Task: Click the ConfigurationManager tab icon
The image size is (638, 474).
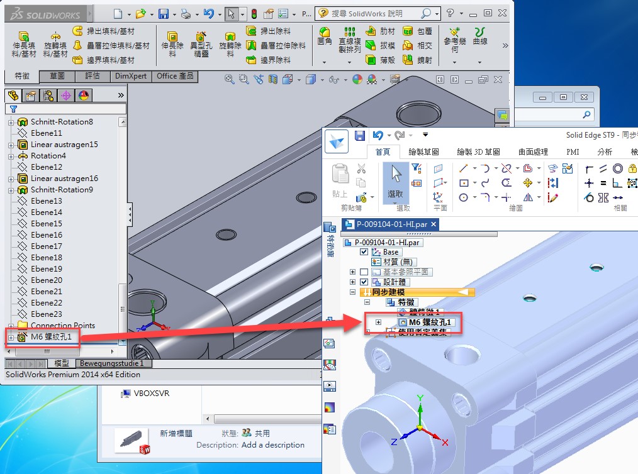Action: click(x=48, y=96)
